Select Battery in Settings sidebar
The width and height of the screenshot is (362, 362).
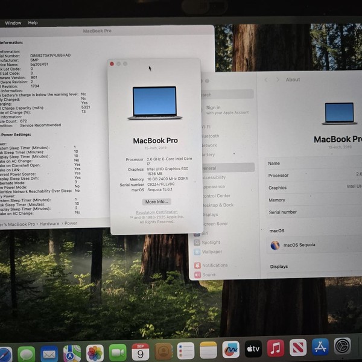(x=208, y=154)
